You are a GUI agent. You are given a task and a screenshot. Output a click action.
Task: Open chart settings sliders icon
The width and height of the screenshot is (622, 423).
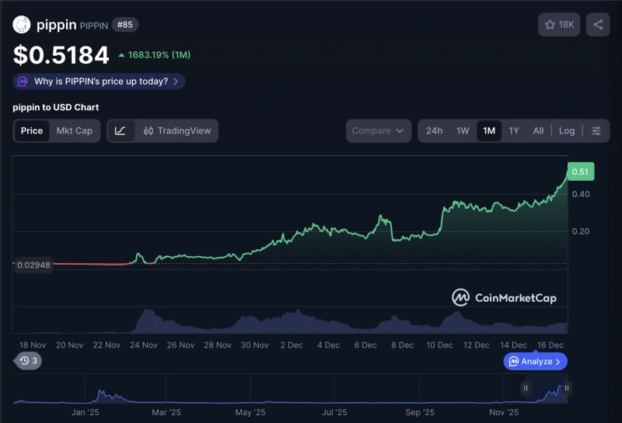pos(596,130)
